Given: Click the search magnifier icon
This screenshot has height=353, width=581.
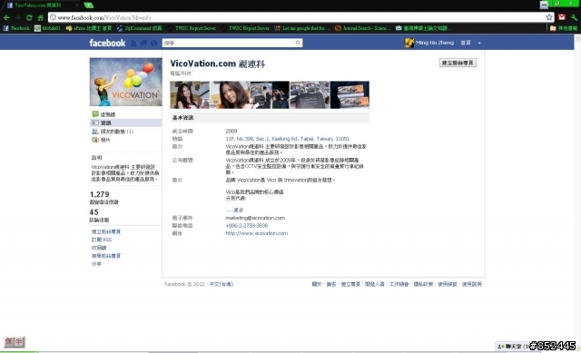Looking at the screenshot, I should coord(298,43).
